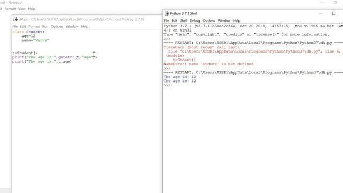Click the first 'The age is: 12' output

tap(180, 77)
